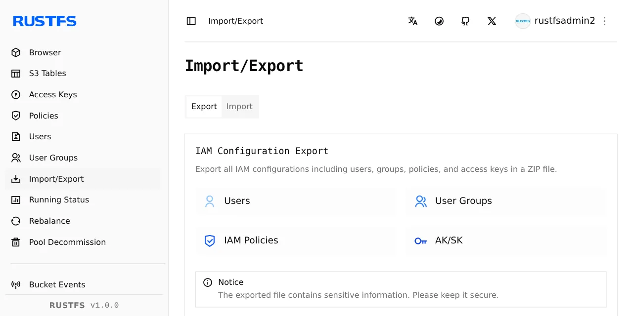
Task: Click the RUSTFS logo in sidebar
Action: click(x=45, y=21)
